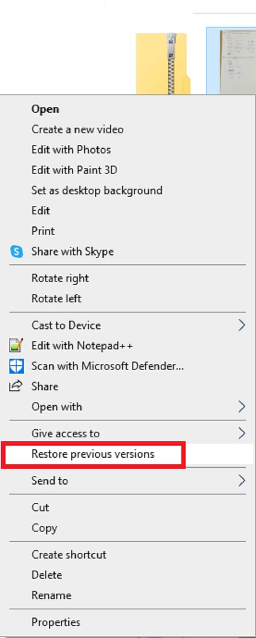Select Create a new video
The height and width of the screenshot is (638, 256).
pyautogui.click(x=77, y=129)
